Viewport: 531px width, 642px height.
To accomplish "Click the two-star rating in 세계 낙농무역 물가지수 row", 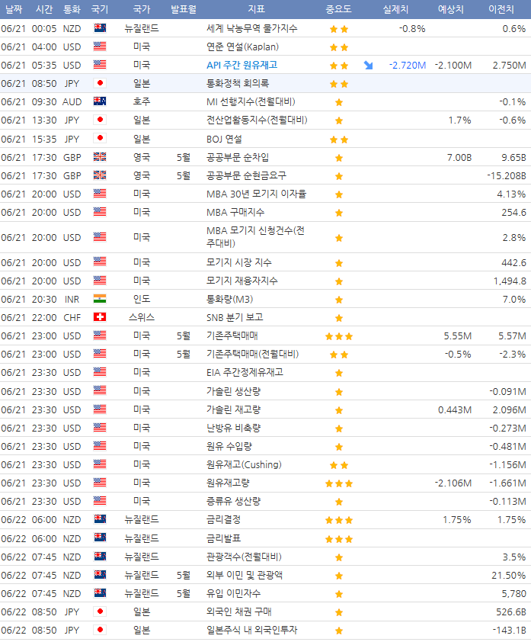I will tap(339, 29).
